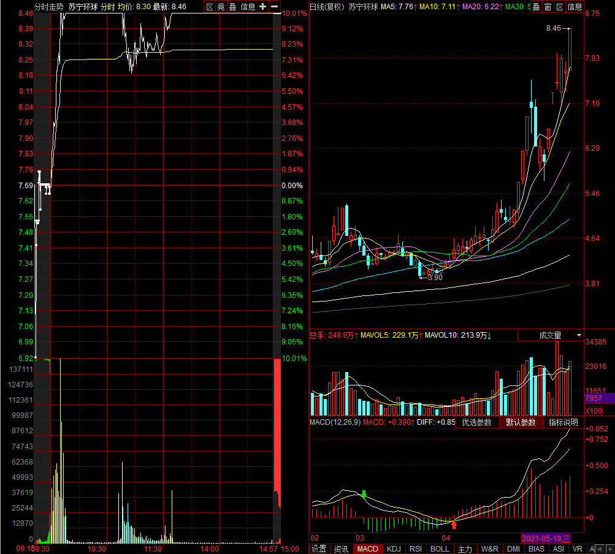
Task: Click the MA5: 7.76 label
Action: [x=399, y=7]
